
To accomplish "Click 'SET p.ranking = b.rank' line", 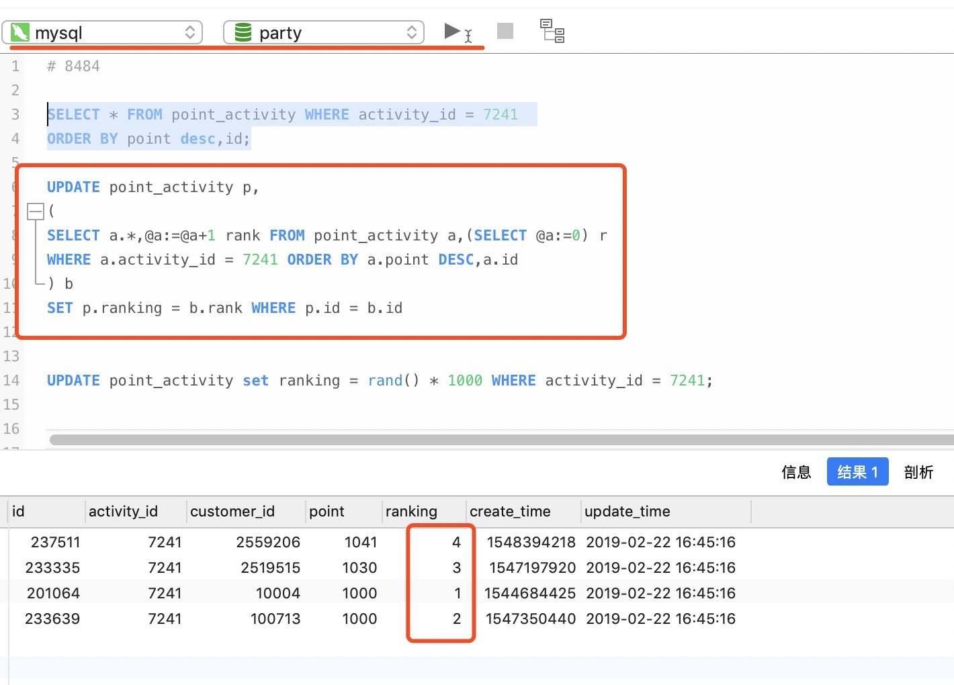I will [224, 308].
